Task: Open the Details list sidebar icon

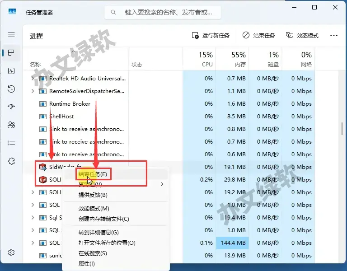Action: click(x=11, y=143)
